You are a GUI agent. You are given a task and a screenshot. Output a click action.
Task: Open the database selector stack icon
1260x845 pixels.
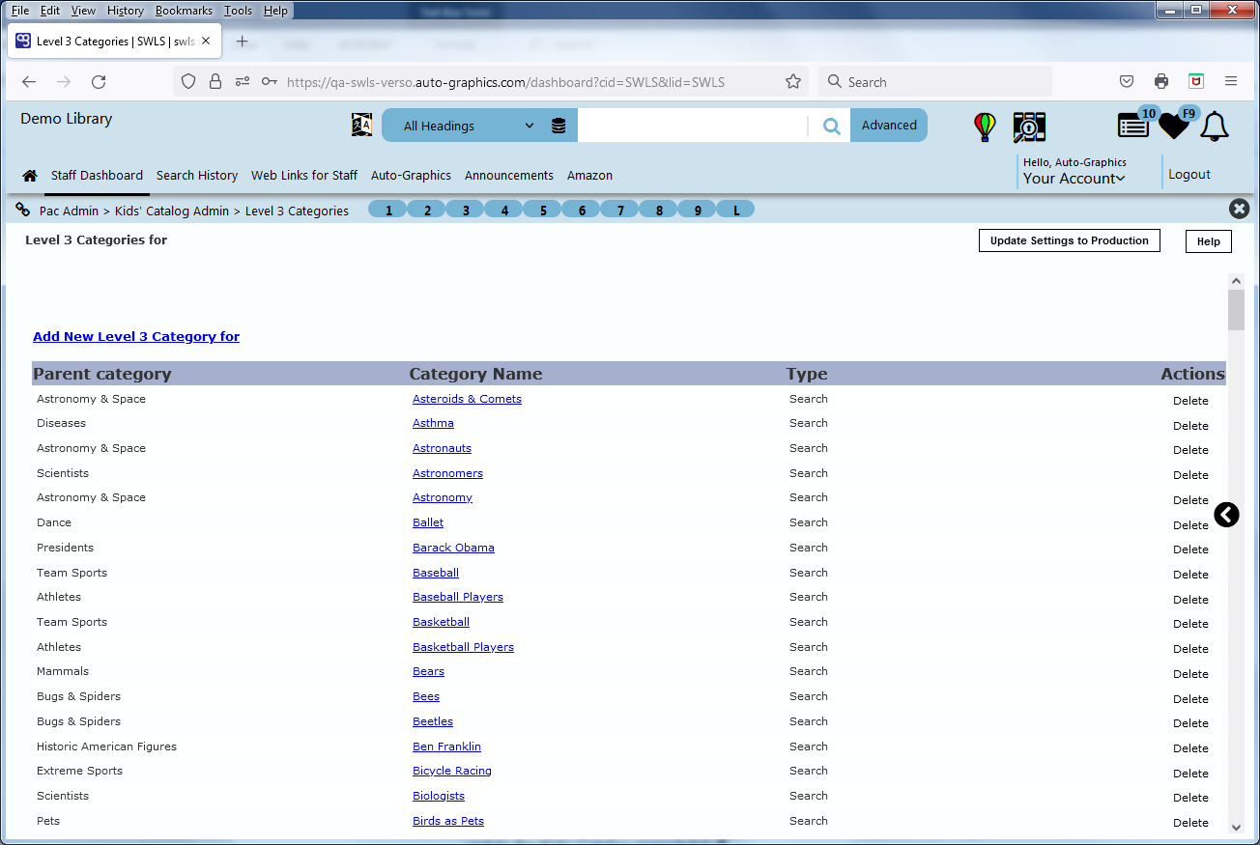tap(558, 126)
